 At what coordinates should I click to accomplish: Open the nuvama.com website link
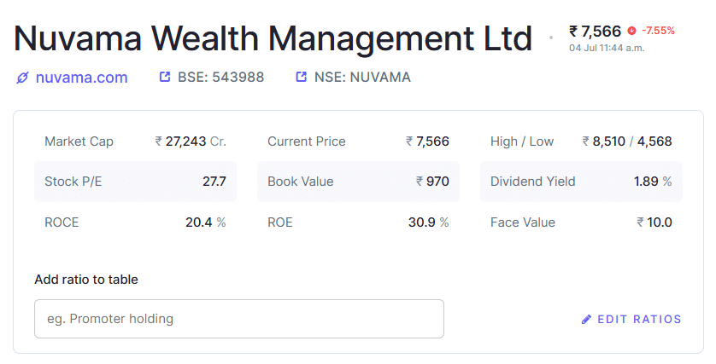[81, 78]
